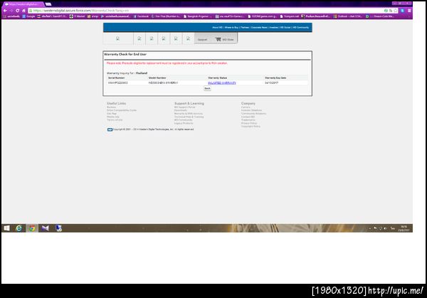Bookmark this page with the star icon
This screenshot has height=298, width=427.
pos(396,11)
